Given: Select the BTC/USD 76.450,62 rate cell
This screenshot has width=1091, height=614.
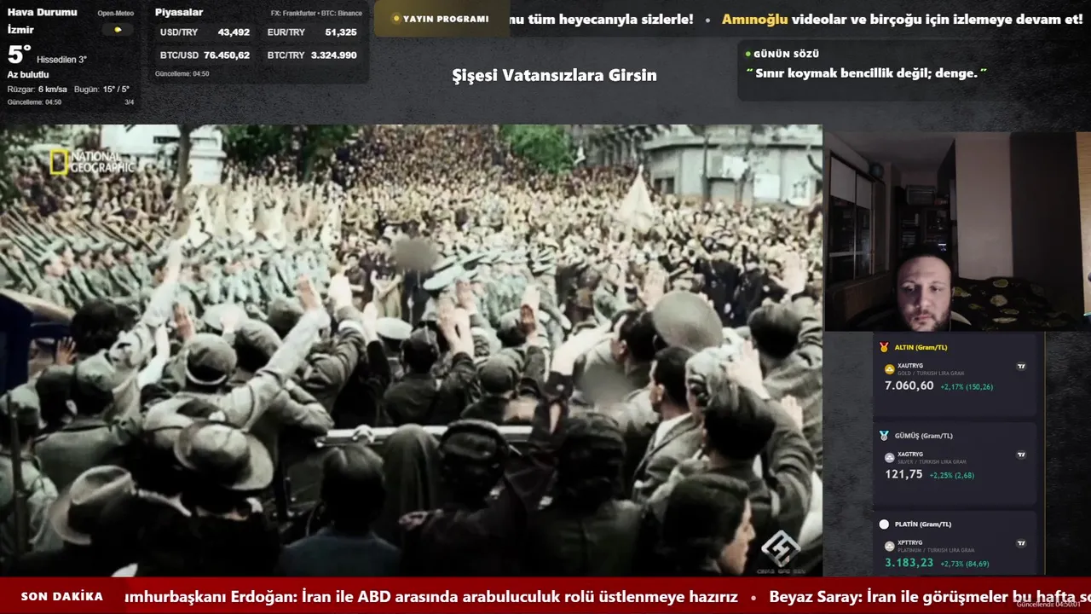Looking at the screenshot, I should 205,55.
